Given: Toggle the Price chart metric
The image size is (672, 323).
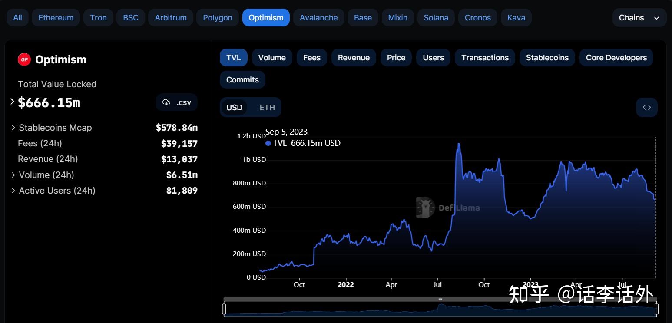Looking at the screenshot, I should click(x=396, y=58).
